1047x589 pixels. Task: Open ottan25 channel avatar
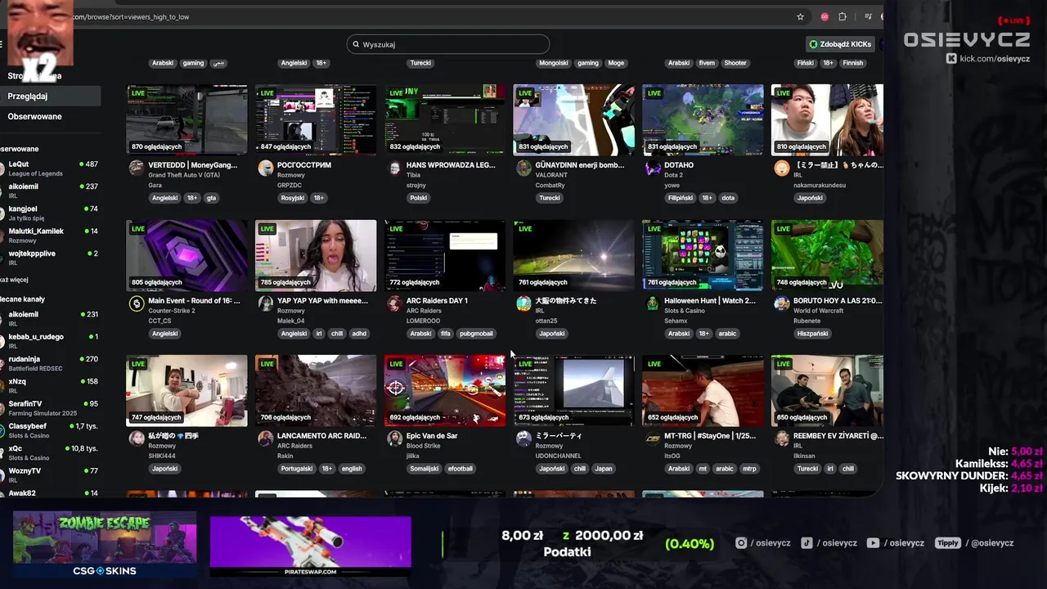point(523,303)
